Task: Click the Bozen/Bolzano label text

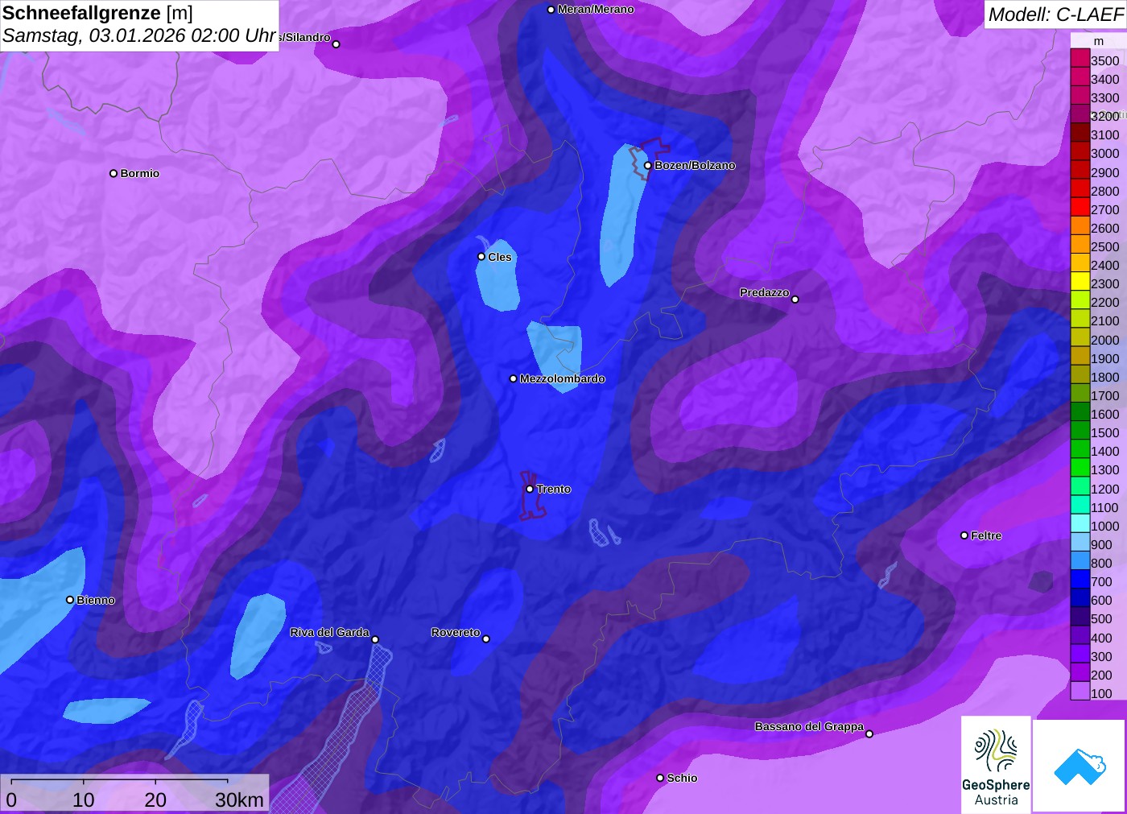Action: [x=695, y=165]
